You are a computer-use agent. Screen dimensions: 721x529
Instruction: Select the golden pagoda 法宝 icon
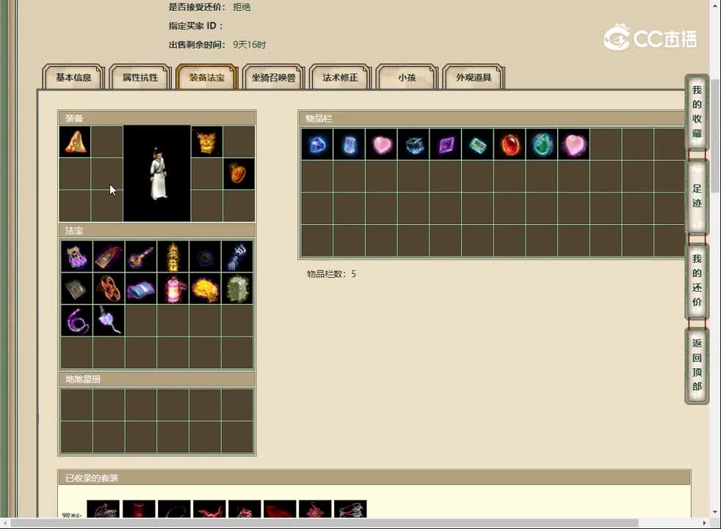coord(173,256)
